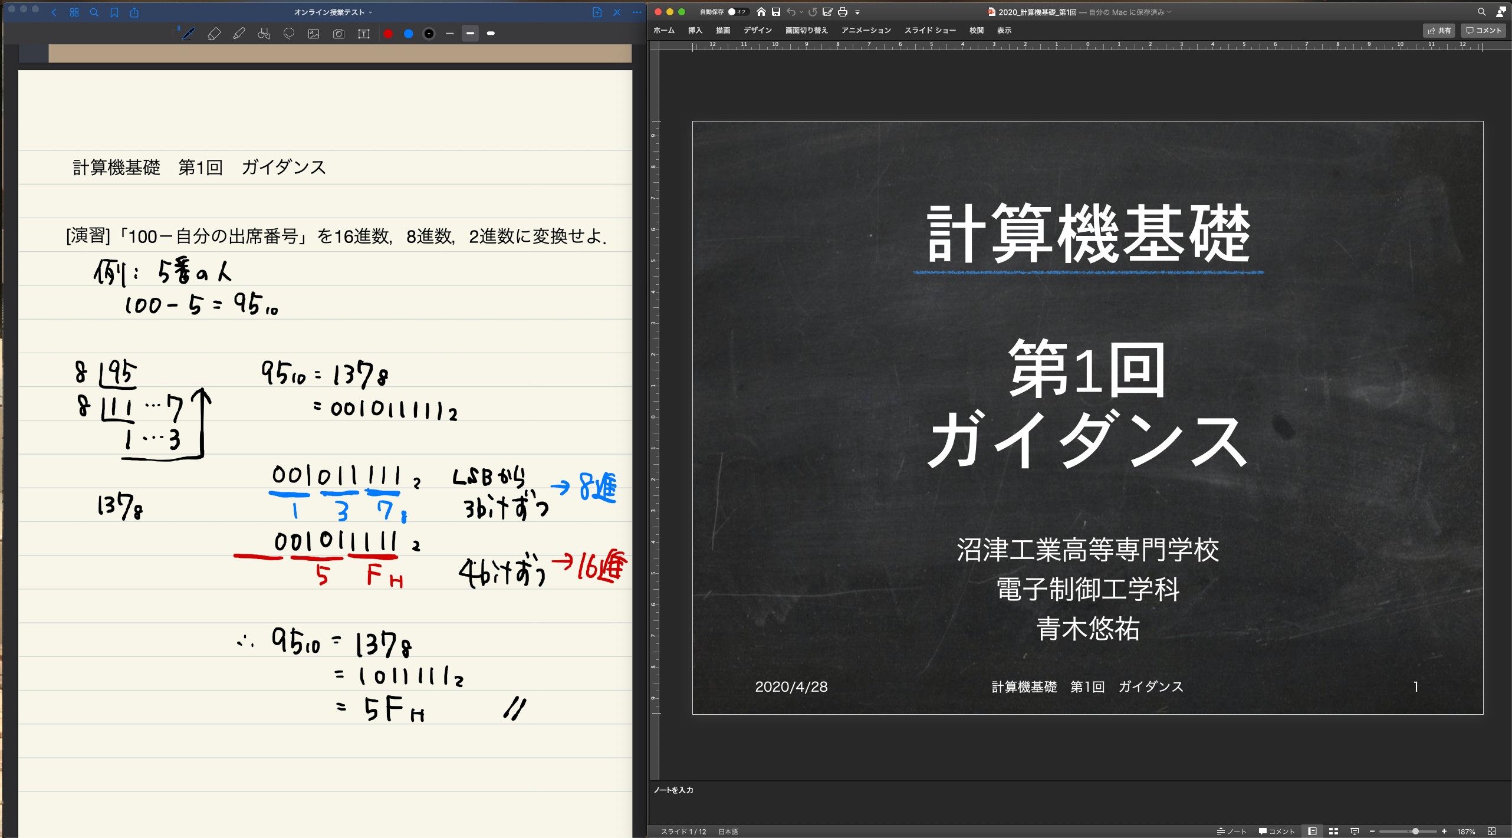Open the file name 自分の Mac に保存済み dropdown
Image resolution: width=1512 pixels, height=838 pixels.
click(x=1129, y=12)
